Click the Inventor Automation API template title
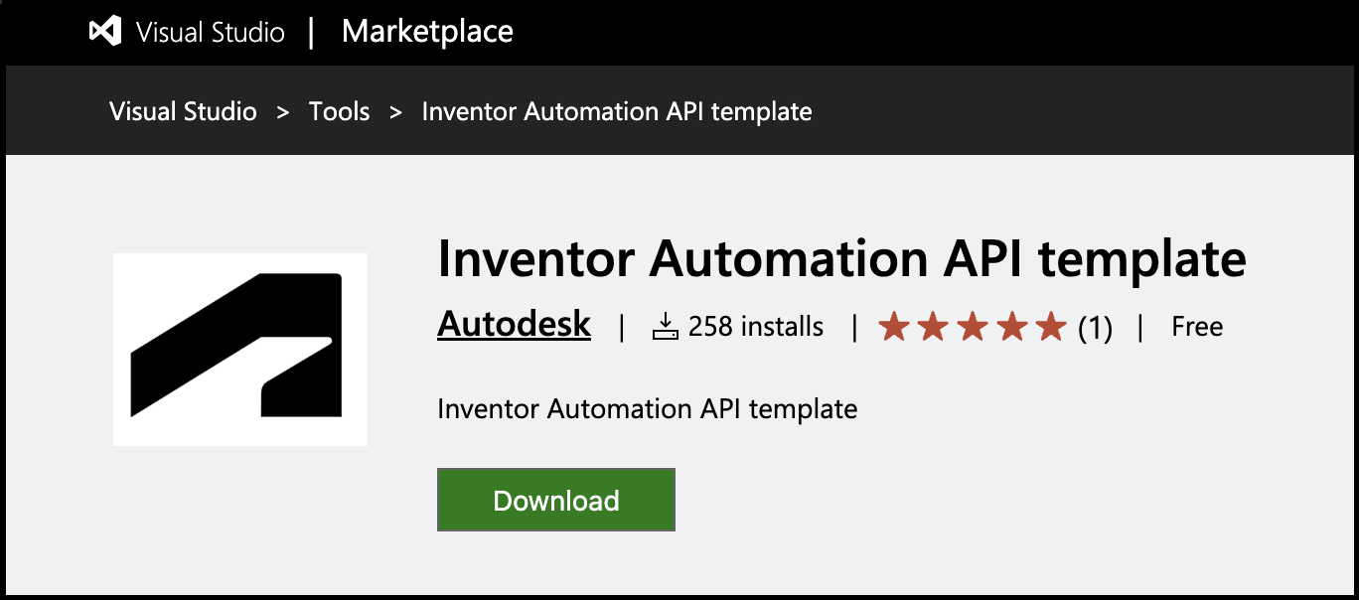The height and width of the screenshot is (600, 1359). click(x=841, y=259)
